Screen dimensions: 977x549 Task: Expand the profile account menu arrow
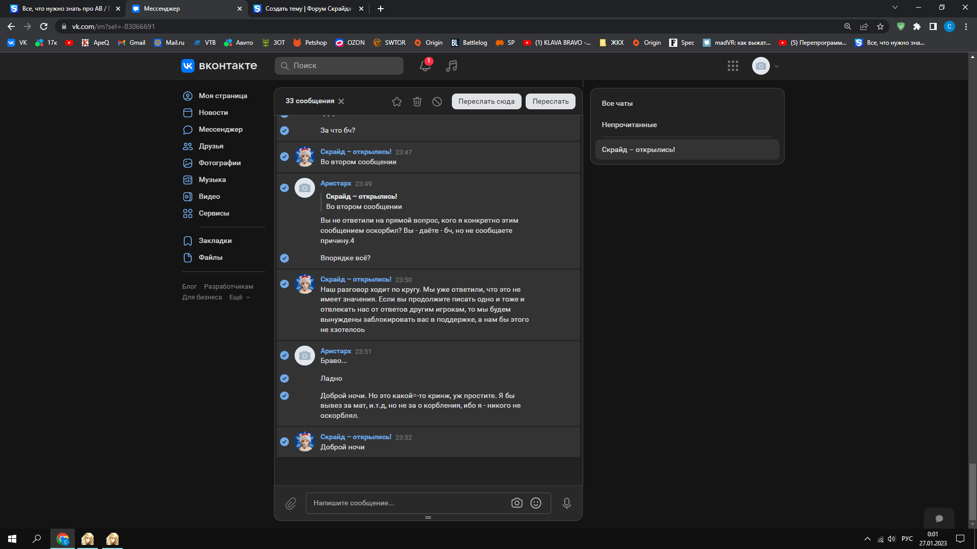click(777, 66)
